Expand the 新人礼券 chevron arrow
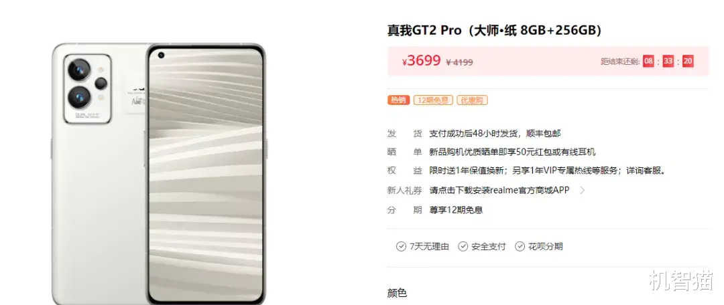Viewport: 724px width, 305px height. coord(583,190)
